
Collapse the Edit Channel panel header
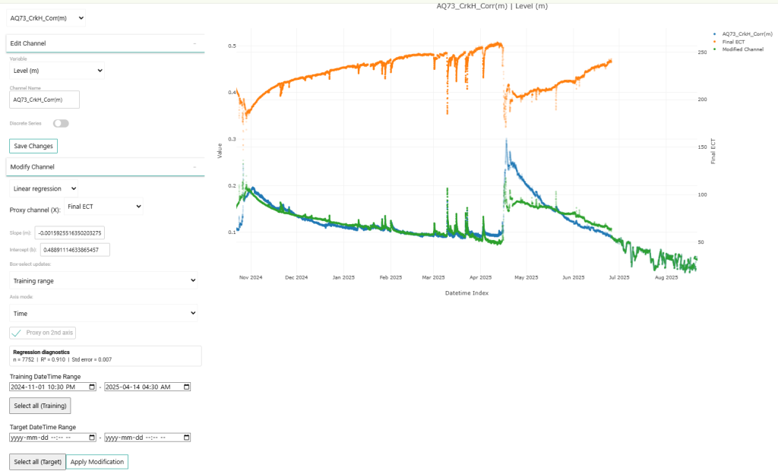(105, 43)
